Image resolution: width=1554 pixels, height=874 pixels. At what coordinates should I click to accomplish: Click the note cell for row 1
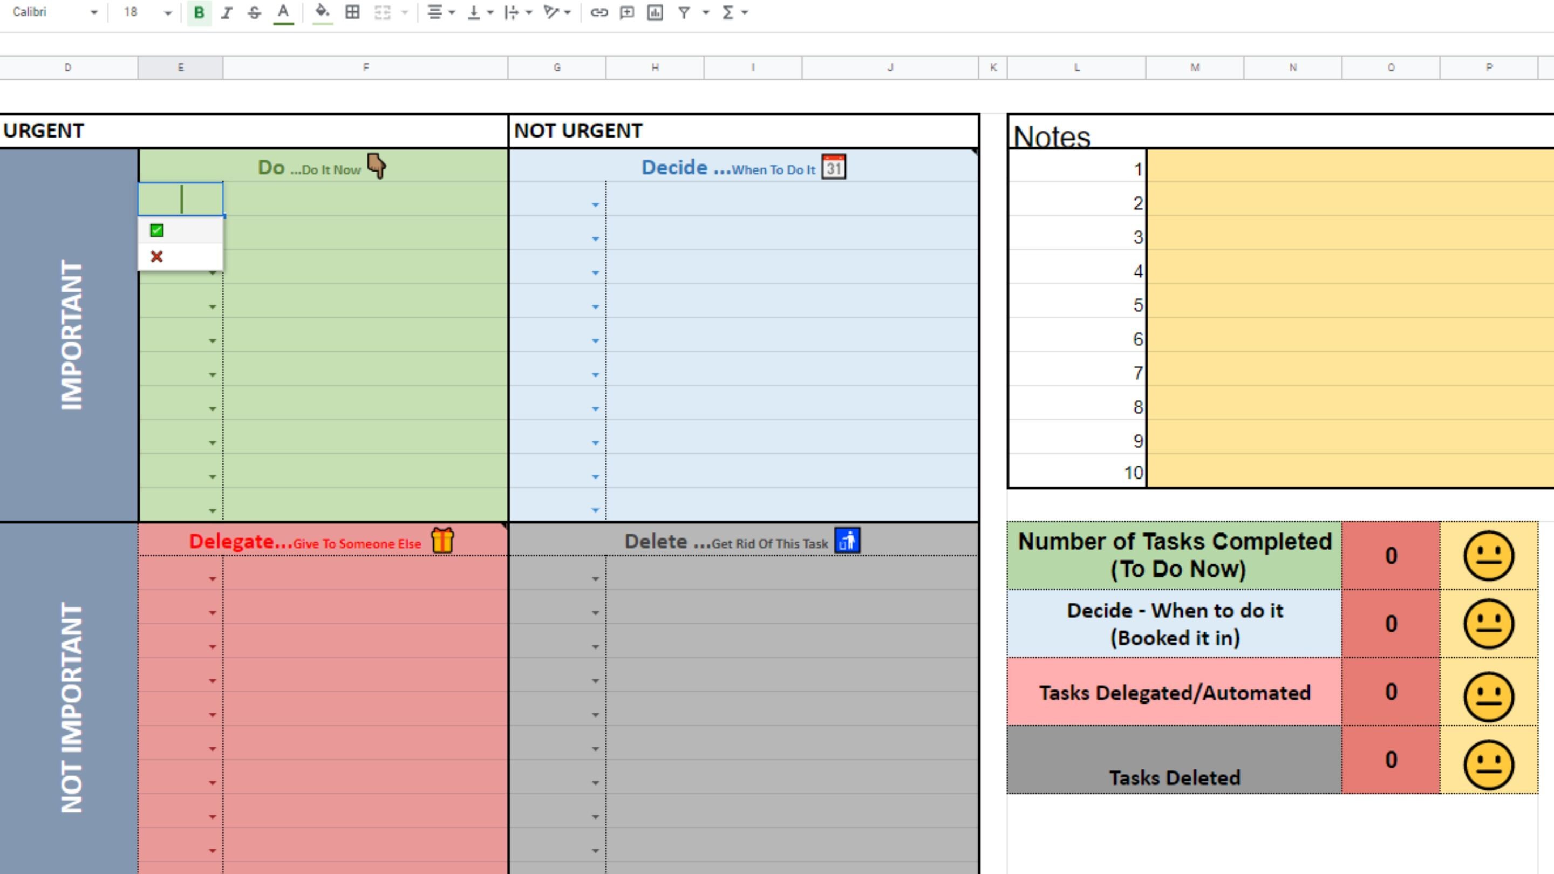[1350, 166]
